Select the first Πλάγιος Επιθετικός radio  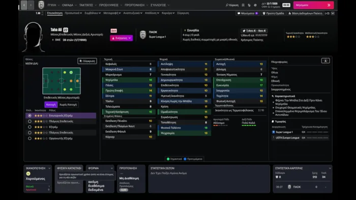click(29, 121)
